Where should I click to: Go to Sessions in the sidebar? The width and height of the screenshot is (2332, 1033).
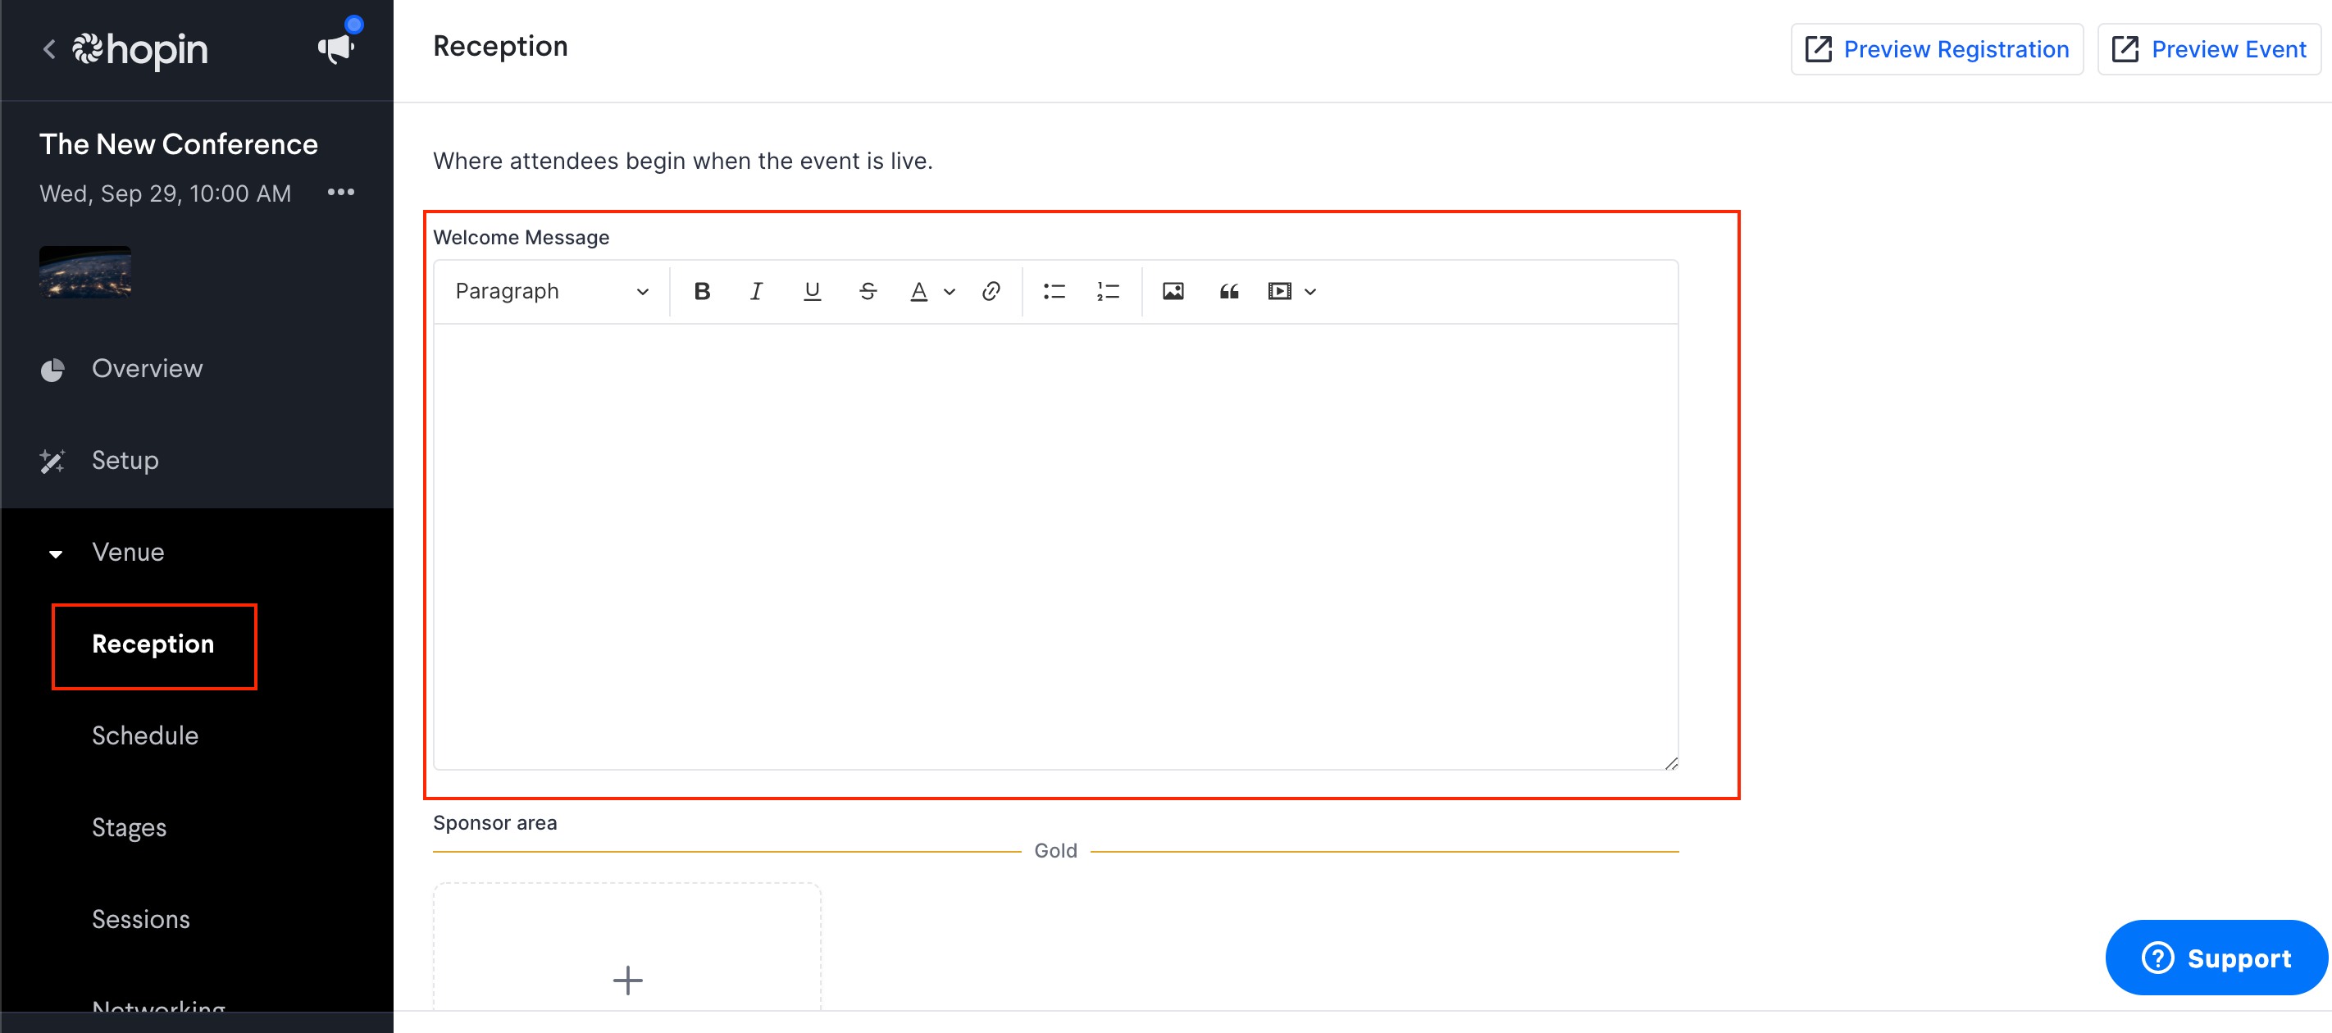140,919
